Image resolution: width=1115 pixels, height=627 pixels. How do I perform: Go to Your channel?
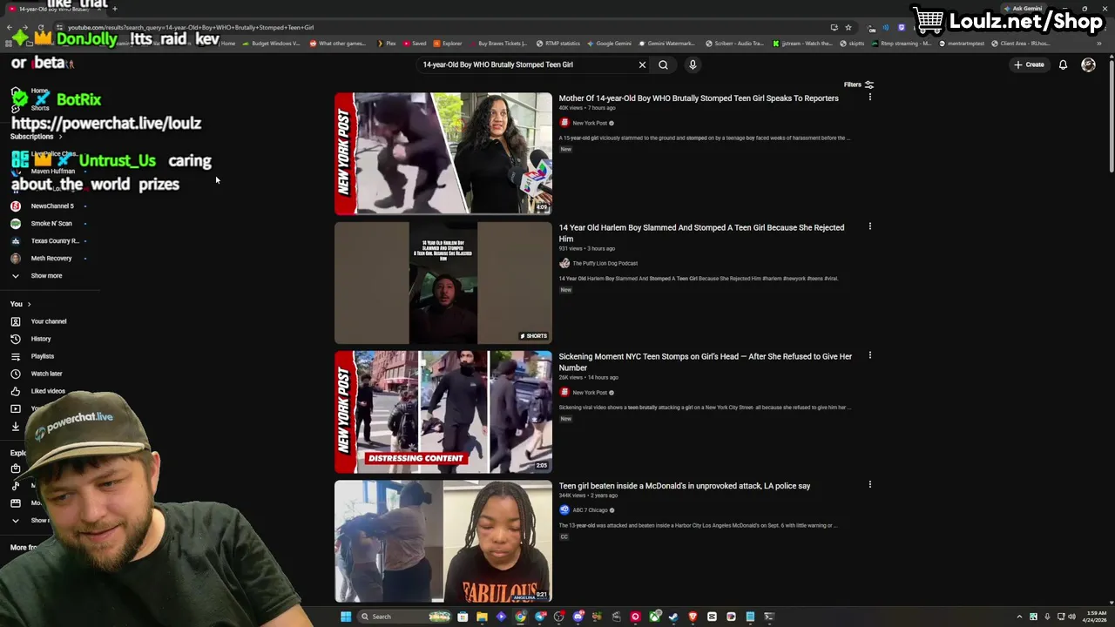coord(48,321)
